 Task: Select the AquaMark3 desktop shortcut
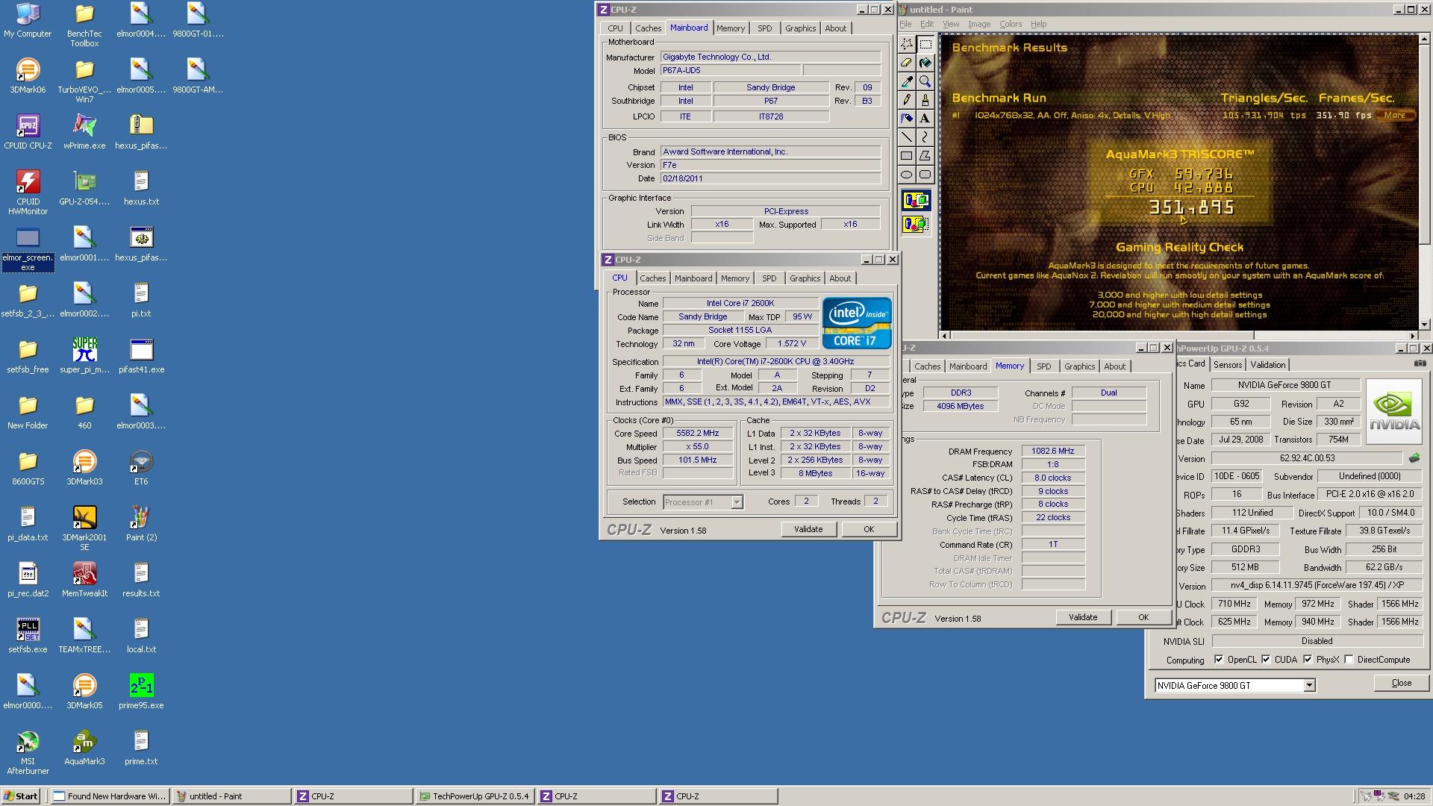point(84,748)
